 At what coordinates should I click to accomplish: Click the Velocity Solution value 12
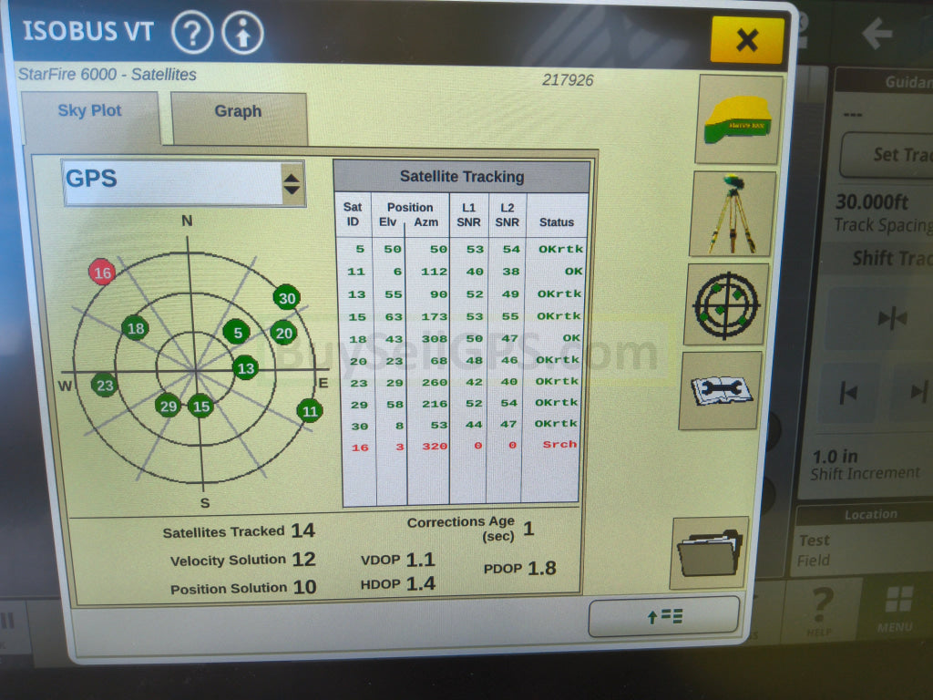tap(303, 559)
